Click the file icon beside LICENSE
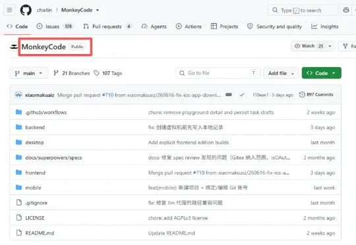This screenshot has width=356, height=245. click(19, 217)
